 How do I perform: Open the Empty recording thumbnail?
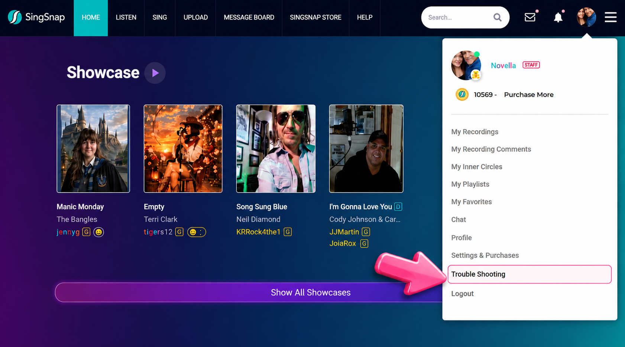point(183,148)
